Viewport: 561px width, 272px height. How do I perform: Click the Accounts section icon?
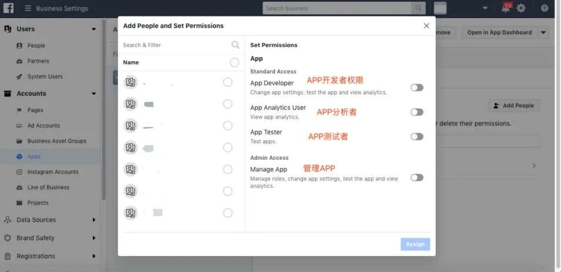click(x=8, y=93)
